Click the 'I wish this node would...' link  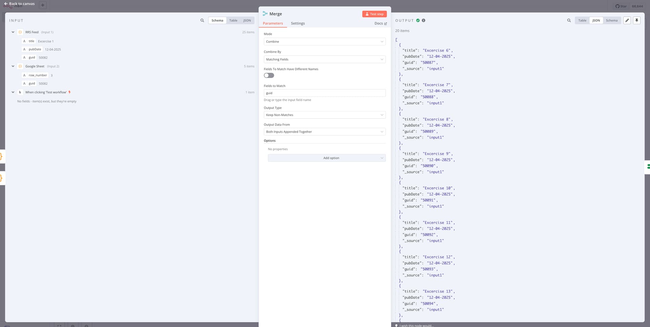[x=416, y=326]
